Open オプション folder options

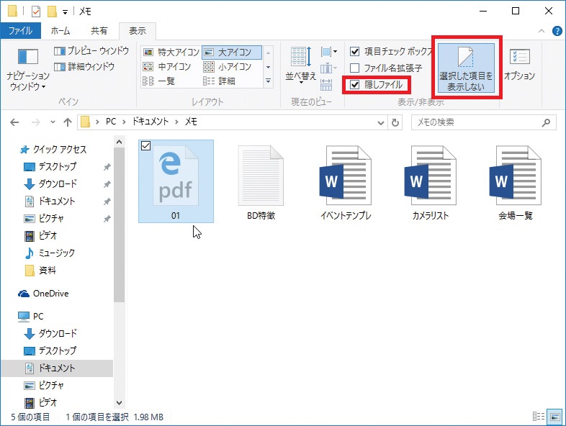point(519,64)
